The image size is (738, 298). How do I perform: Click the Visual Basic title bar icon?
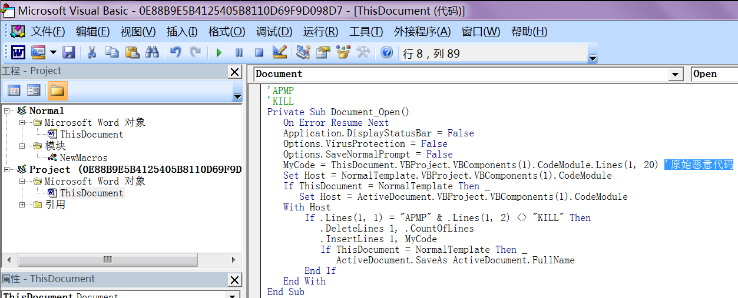8,11
